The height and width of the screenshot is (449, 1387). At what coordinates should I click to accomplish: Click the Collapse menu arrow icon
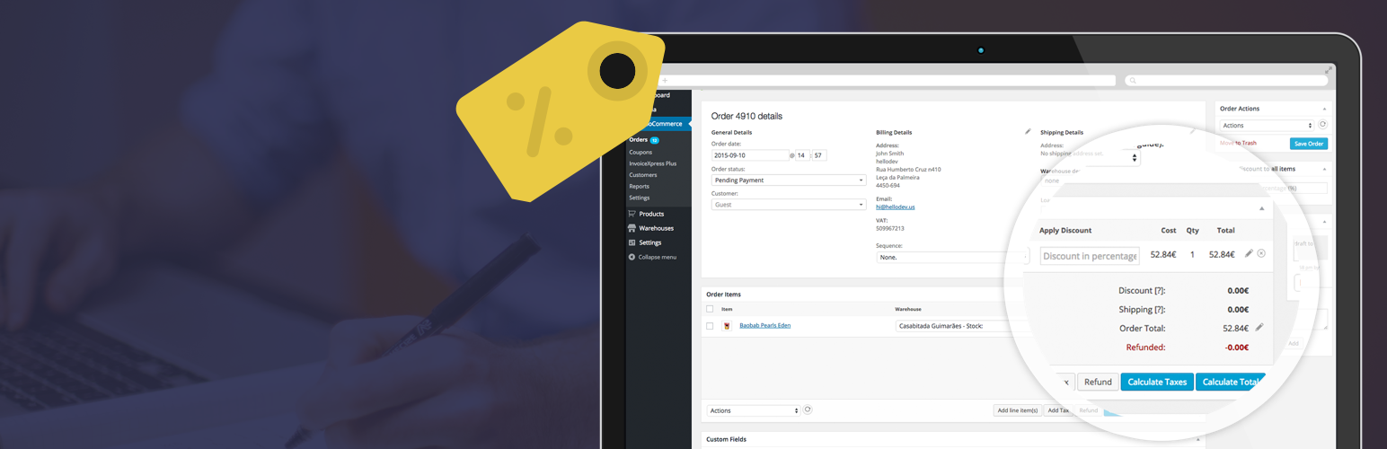pyautogui.click(x=632, y=257)
